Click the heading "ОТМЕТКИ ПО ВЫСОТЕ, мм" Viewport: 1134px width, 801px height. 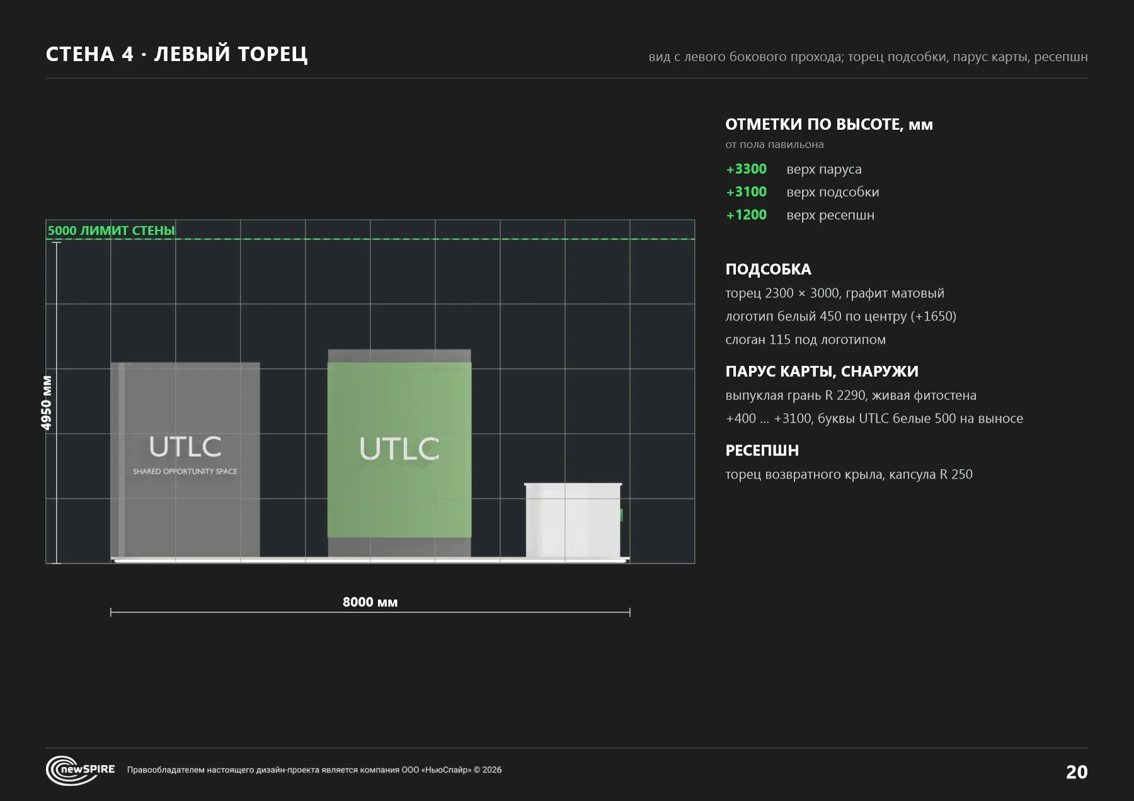click(829, 124)
